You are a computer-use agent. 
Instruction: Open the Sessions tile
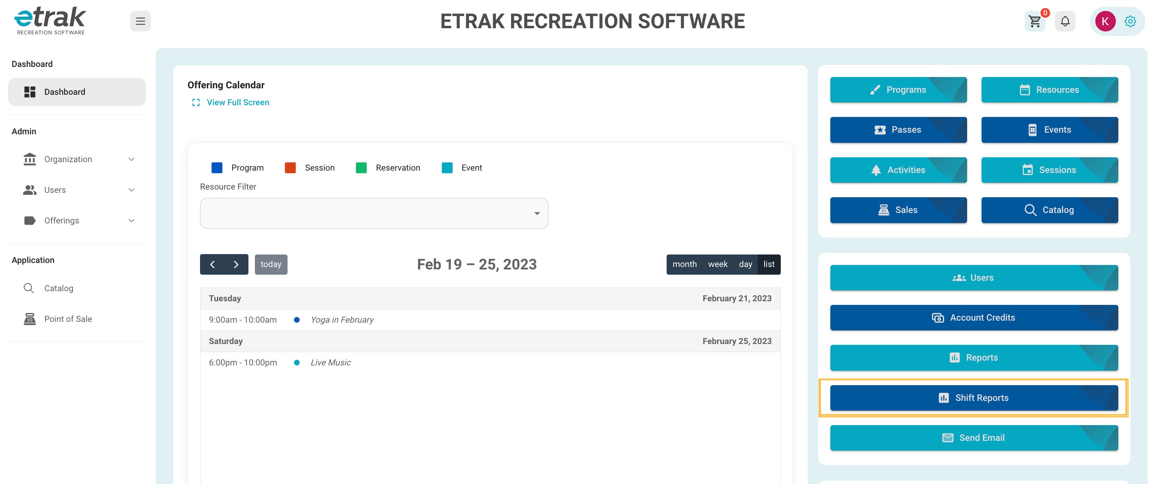[x=1050, y=170]
